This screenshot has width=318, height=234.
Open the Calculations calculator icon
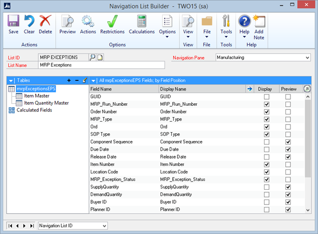point(142,21)
